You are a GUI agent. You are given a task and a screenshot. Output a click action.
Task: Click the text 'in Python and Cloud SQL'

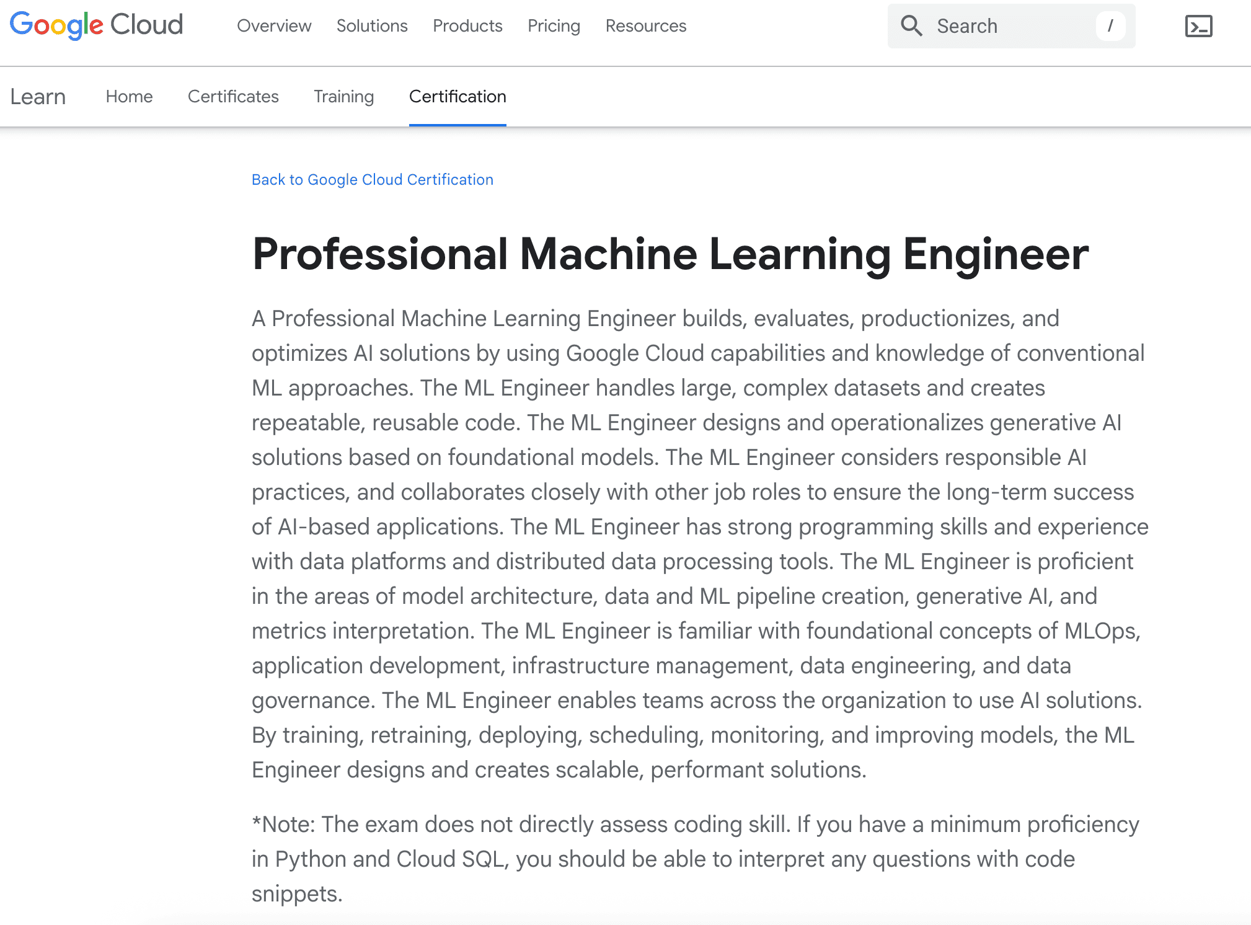378,859
